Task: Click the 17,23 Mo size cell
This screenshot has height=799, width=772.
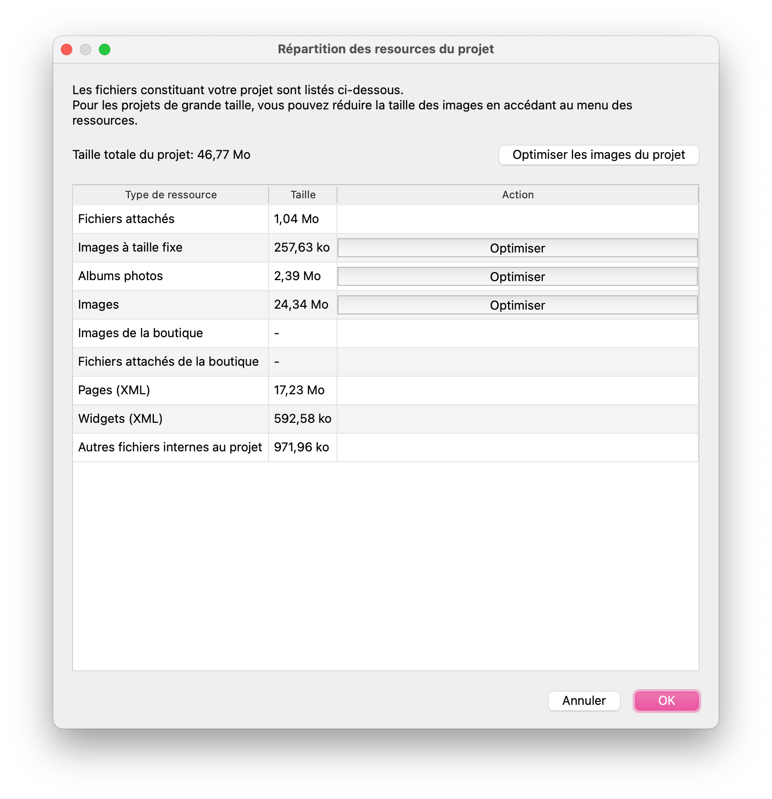Action: pos(299,390)
